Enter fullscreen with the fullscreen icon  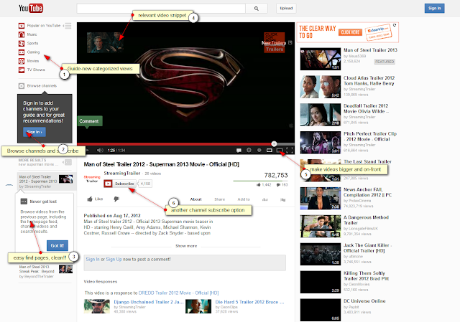290,150
